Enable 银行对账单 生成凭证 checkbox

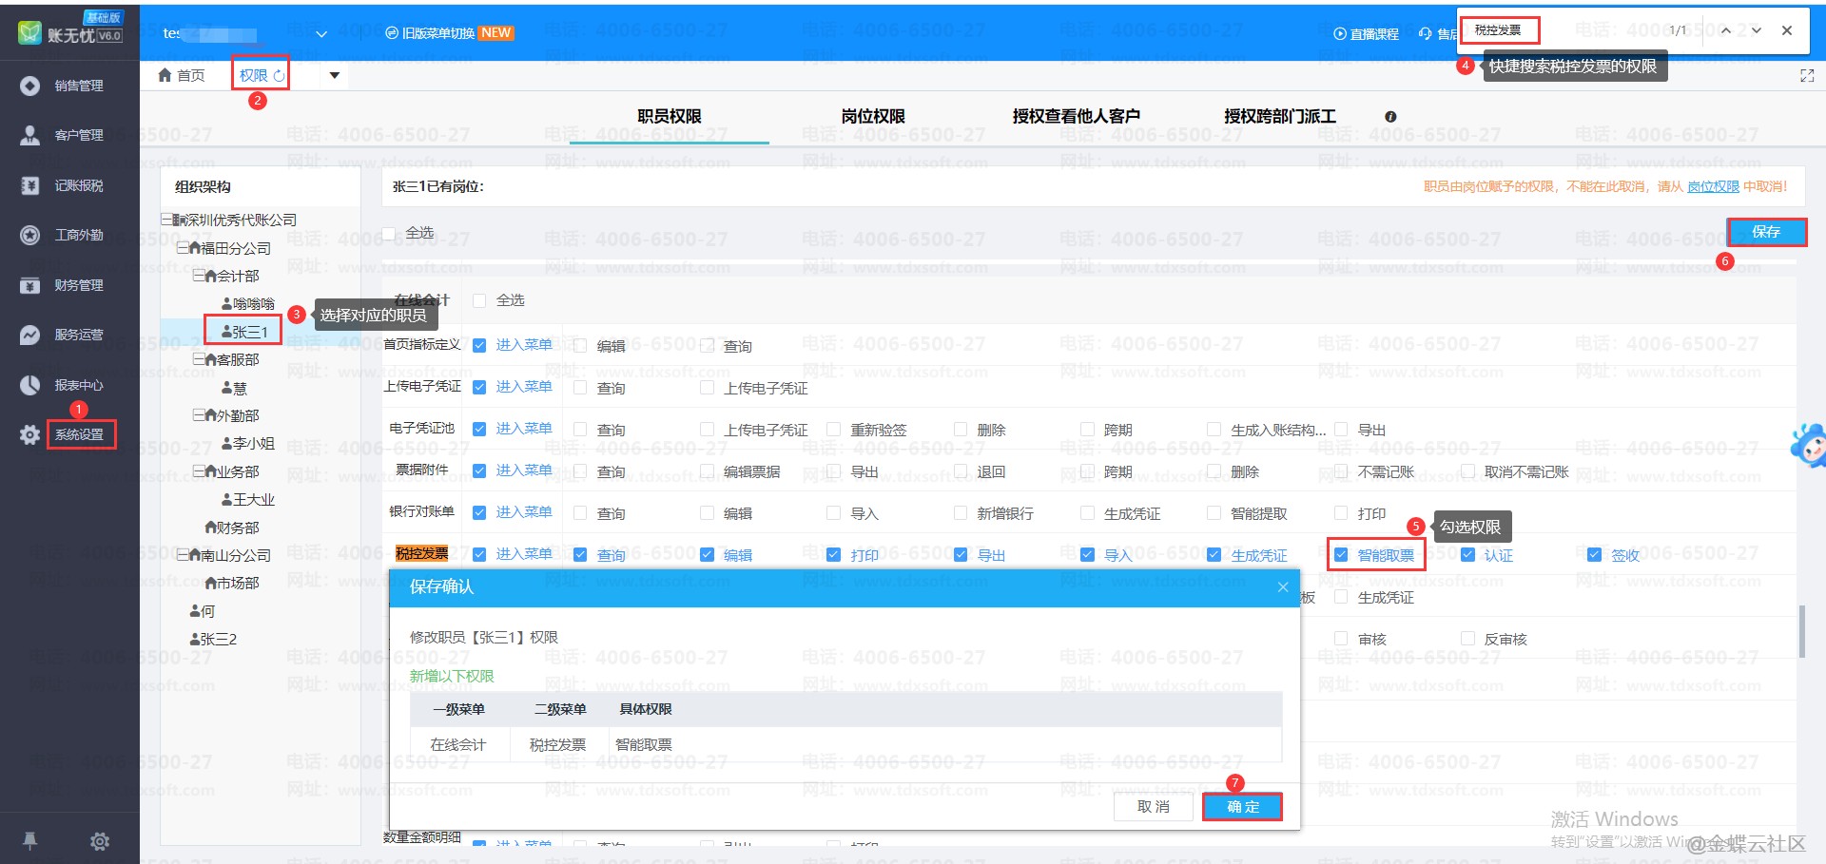coord(1087,513)
